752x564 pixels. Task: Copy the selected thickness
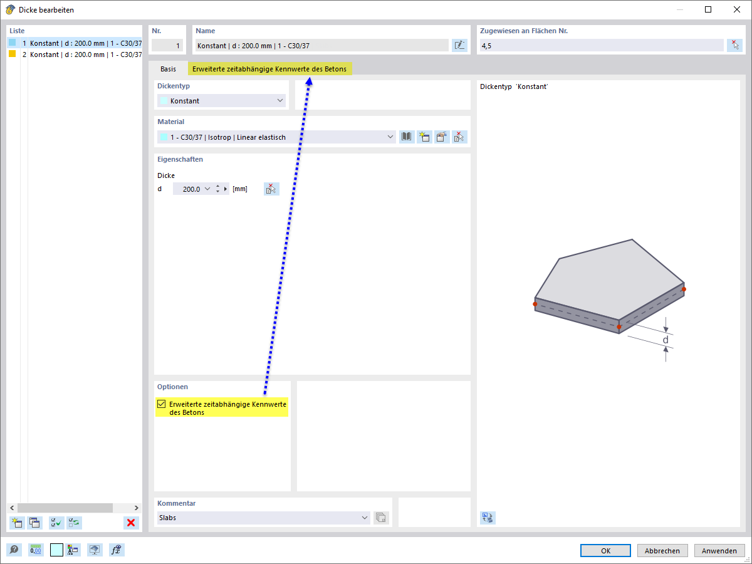click(34, 523)
